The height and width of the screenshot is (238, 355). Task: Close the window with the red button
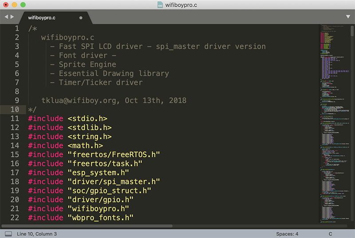pyautogui.click(x=6, y=5)
